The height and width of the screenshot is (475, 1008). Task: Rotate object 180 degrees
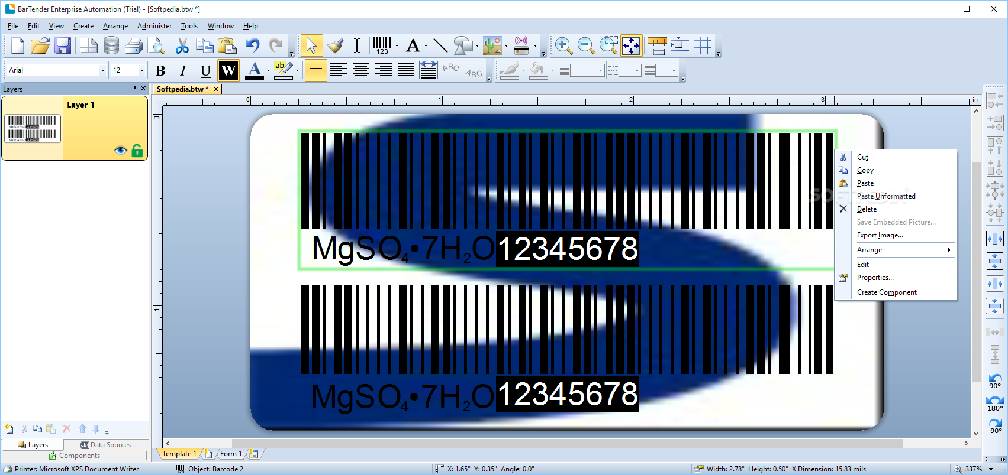995,404
